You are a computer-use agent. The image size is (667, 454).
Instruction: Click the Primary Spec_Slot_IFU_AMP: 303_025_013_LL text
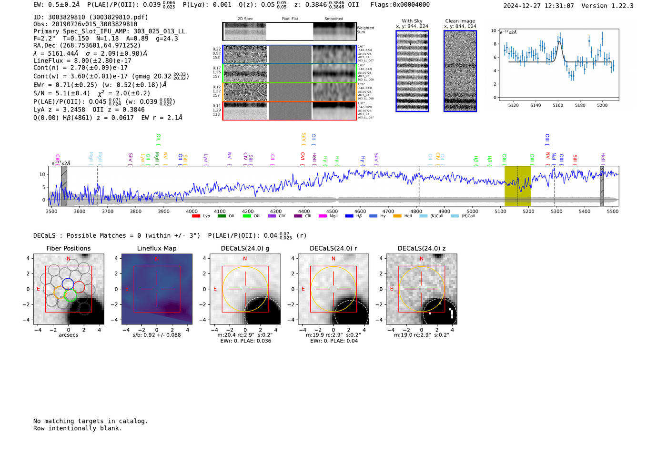click(110, 31)
